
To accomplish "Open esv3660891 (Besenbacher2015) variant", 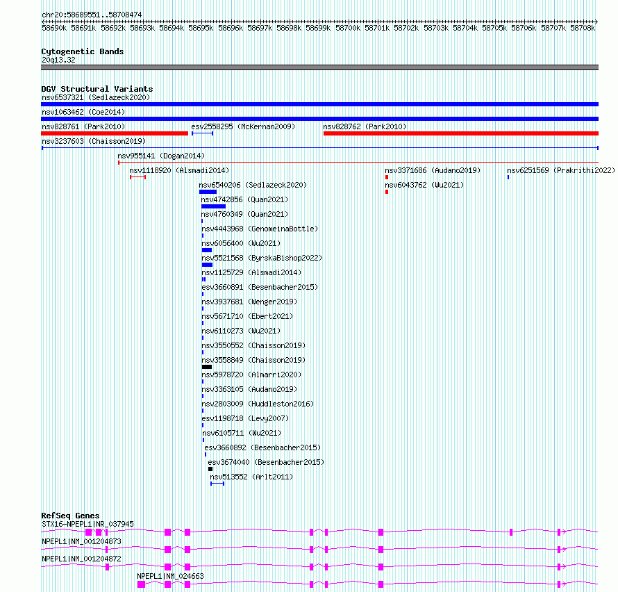I will (x=260, y=287).
